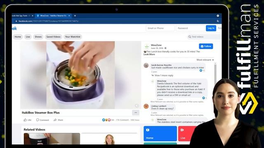The width and height of the screenshot is (264, 148).
Task: Click the Related Videos heading
Action: point(34,129)
